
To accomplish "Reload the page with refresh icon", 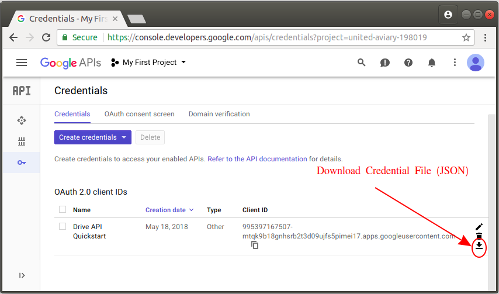I will pyautogui.click(x=46, y=37).
